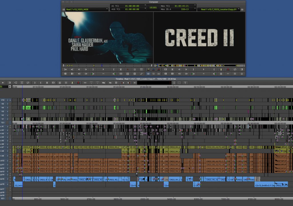Step forward one frame in source monitor
This screenshot has width=293, height=206.
[86, 69]
